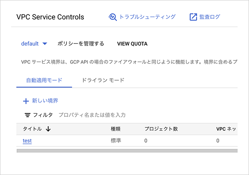The width and height of the screenshot is (249, 175).
Task: Click the project count 0 under プロジェクト数
Action: click(x=146, y=141)
